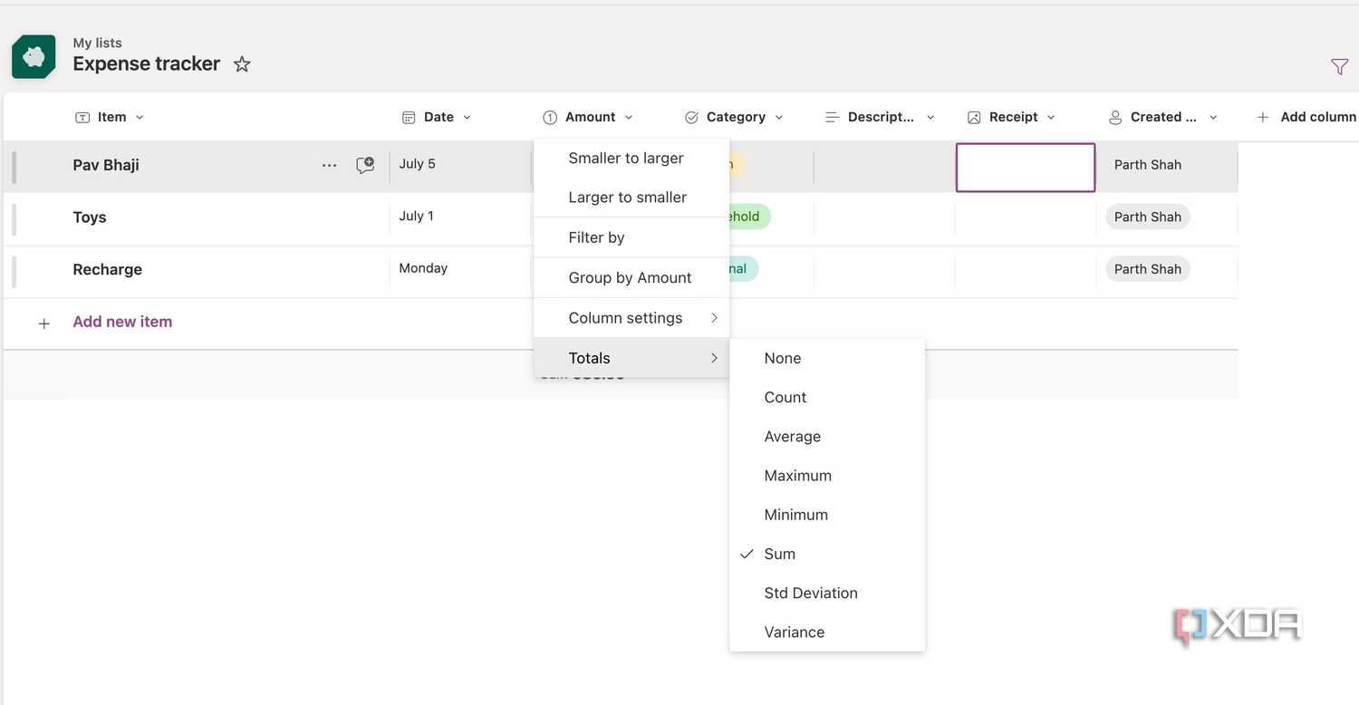
Task: Expand the Category column dropdown chevron
Action: click(778, 118)
